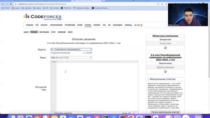This screenshot has width=210, height=118.
Task: Open ТРЕНИРОВКИ in the main menu
Action: pyautogui.click(x=70, y=25)
